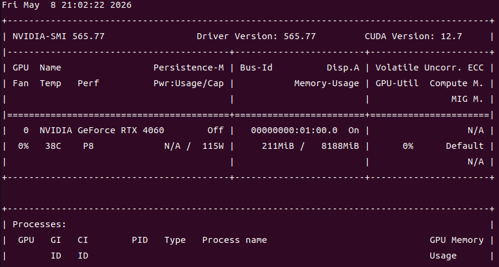Click the Memory-Usage header
The width and height of the screenshot is (499, 267).
[x=326, y=84]
